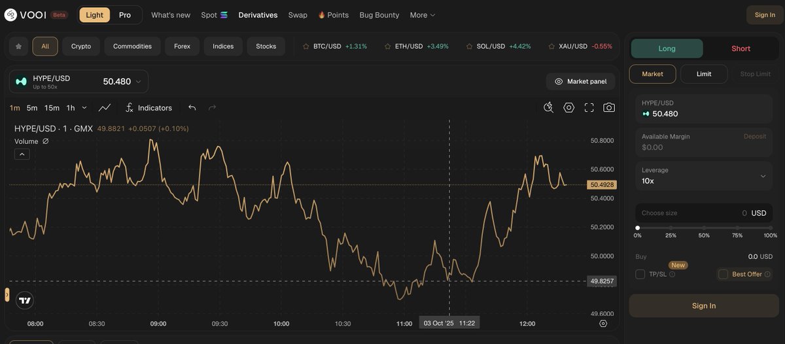The image size is (785, 344).
Task: Switch to Light mode
Action: click(95, 15)
